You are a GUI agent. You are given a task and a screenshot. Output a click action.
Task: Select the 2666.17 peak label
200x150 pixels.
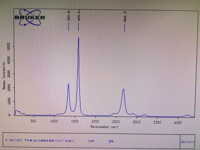tap(125, 17)
